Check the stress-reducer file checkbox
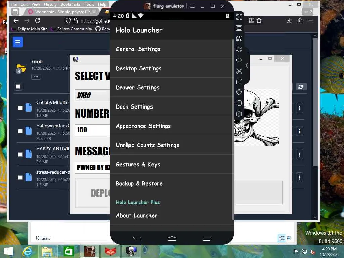The image size is (344, 258). click(20, 177)
